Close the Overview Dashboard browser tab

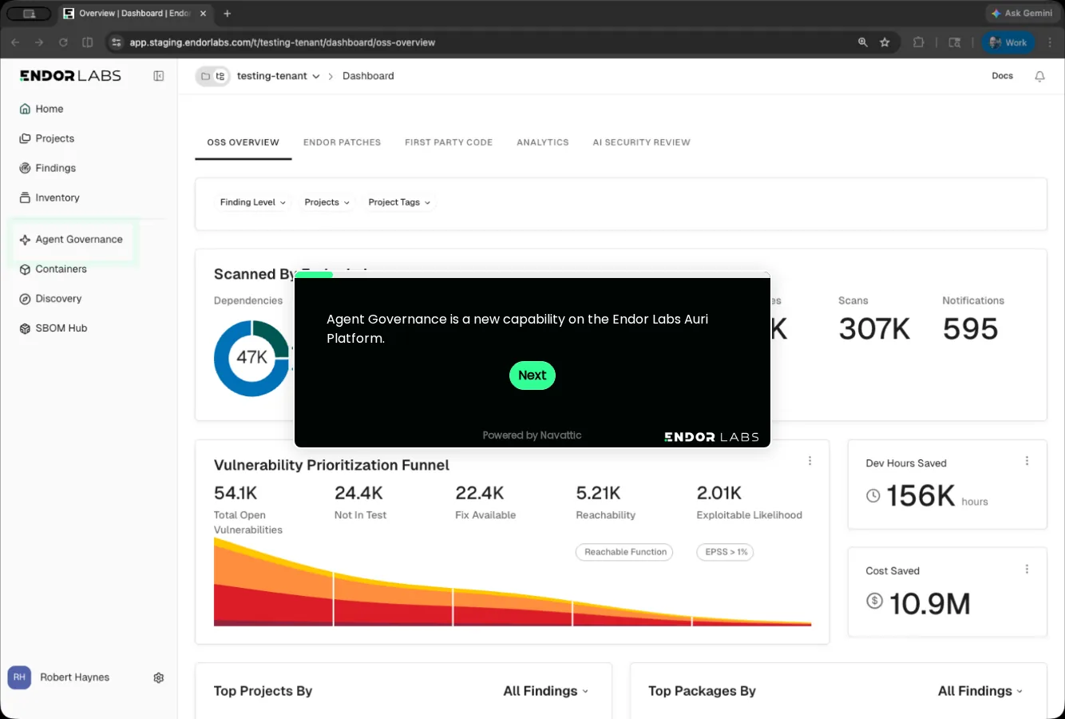click(204, 14)
